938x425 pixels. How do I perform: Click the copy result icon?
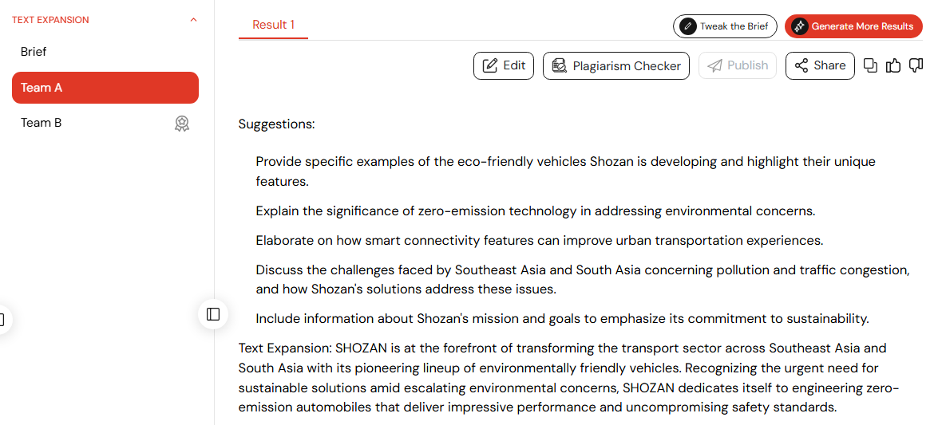pyautogui.click(x=871, y=65)
